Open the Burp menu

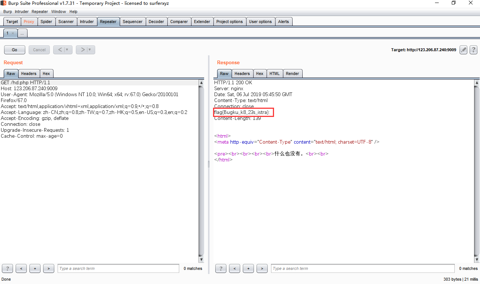[x=7, y=12]
